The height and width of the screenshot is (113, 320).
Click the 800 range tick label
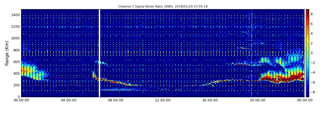click(17, 50)
